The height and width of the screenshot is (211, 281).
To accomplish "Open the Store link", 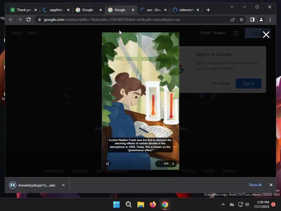I will click(x=32, y=33).
